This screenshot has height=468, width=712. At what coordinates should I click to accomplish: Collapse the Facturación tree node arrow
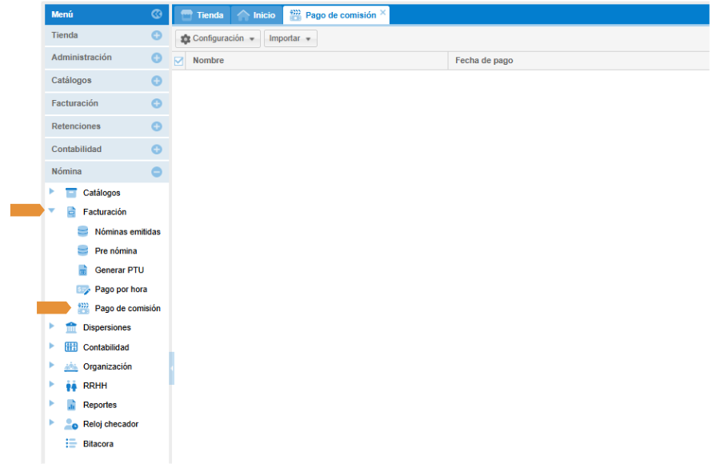[x=52, y=212]
